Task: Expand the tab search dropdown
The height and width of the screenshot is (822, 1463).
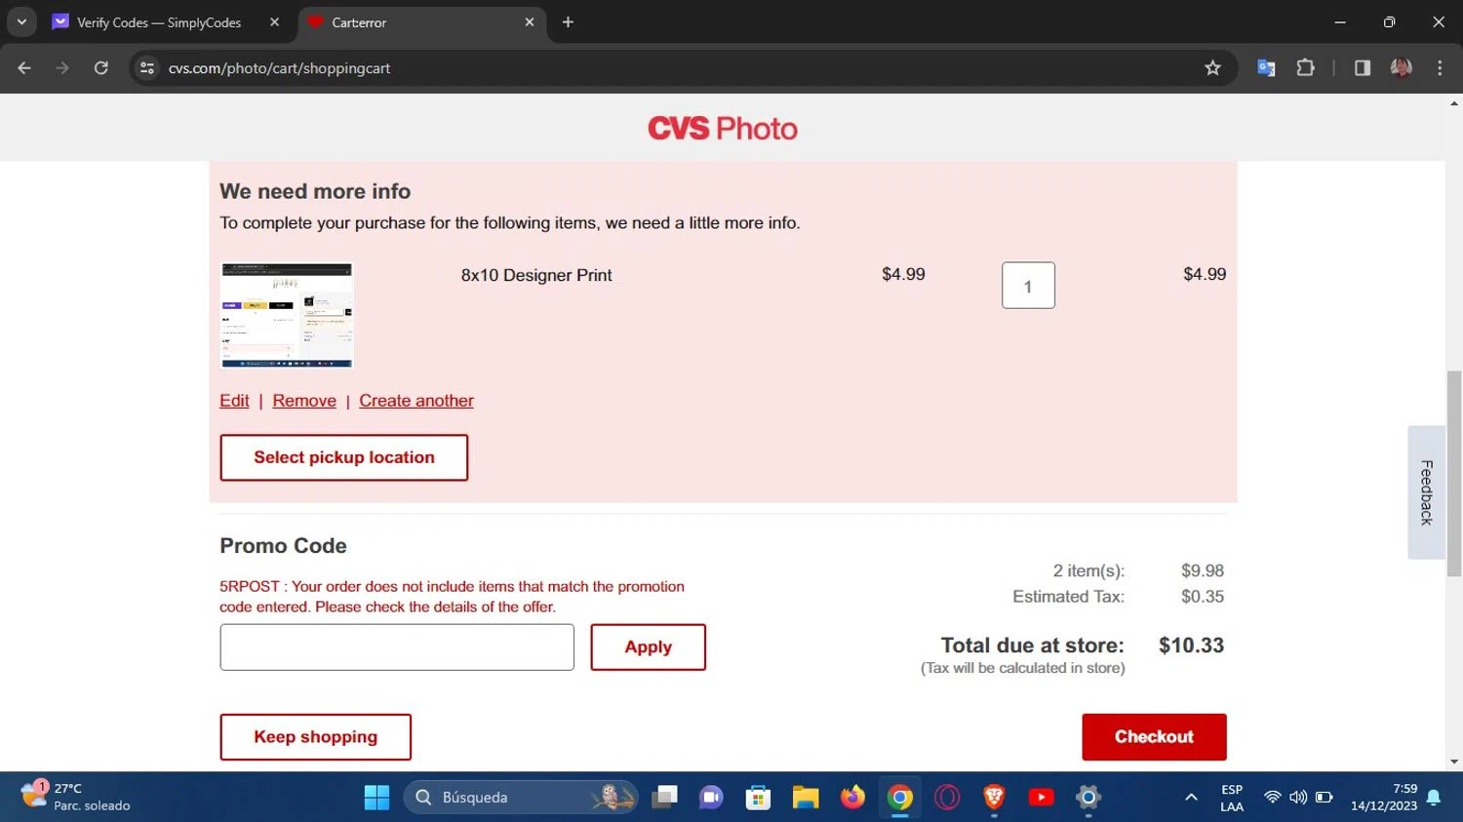Action: tap(21, 21)
